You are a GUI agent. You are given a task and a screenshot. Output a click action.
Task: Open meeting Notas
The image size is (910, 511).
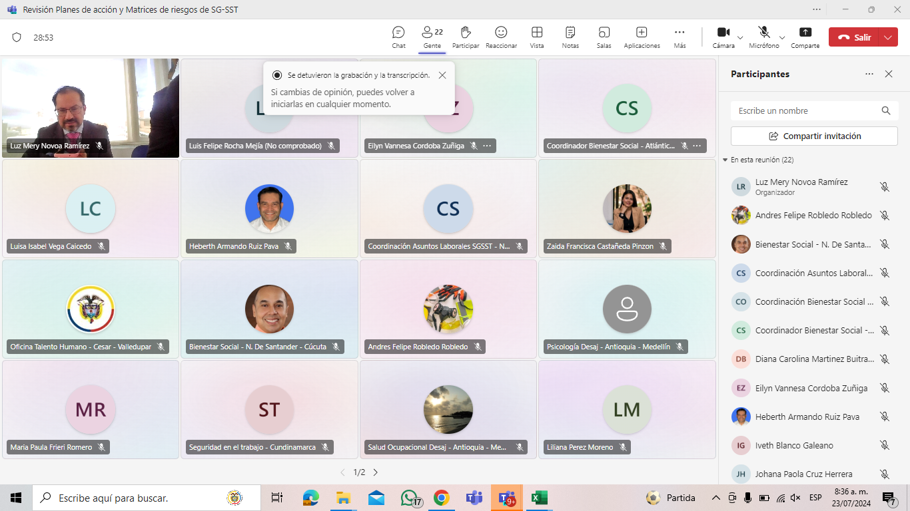pyautogui.click(x=570, y=37)
